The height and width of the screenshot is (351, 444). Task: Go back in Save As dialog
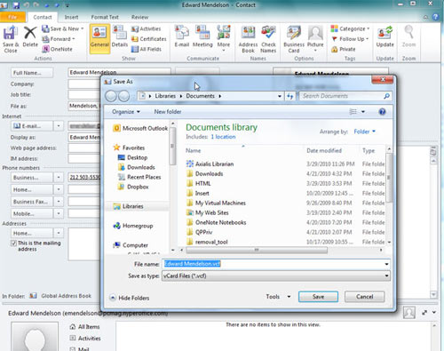point(111,96)
